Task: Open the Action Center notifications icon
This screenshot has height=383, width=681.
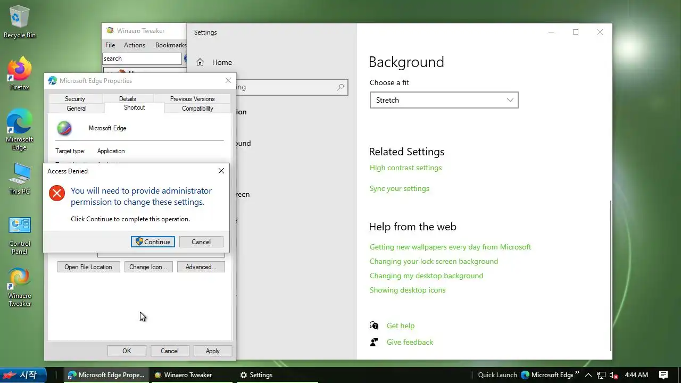Action: (x=663, y=375)
